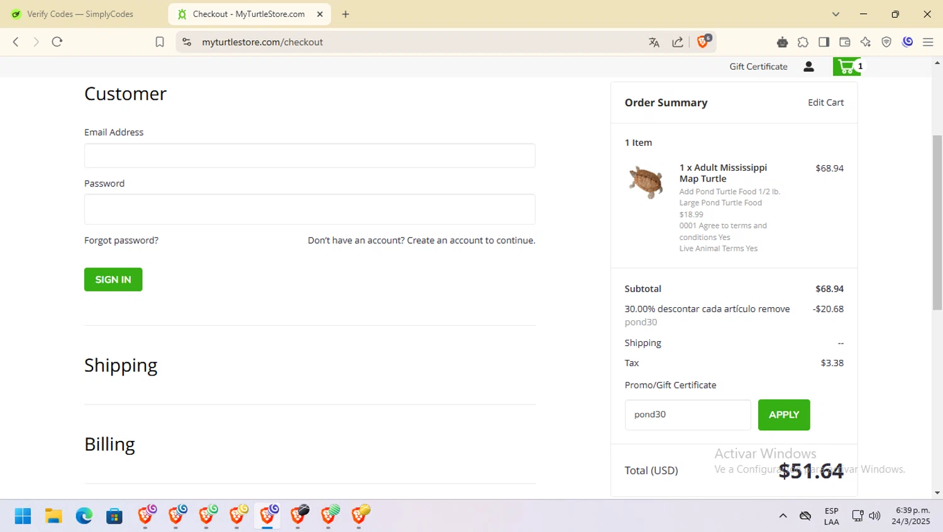Click the page vertical scrollbar
The width and height of the screenshot is (943, 532).
click(x=937, y=222)
